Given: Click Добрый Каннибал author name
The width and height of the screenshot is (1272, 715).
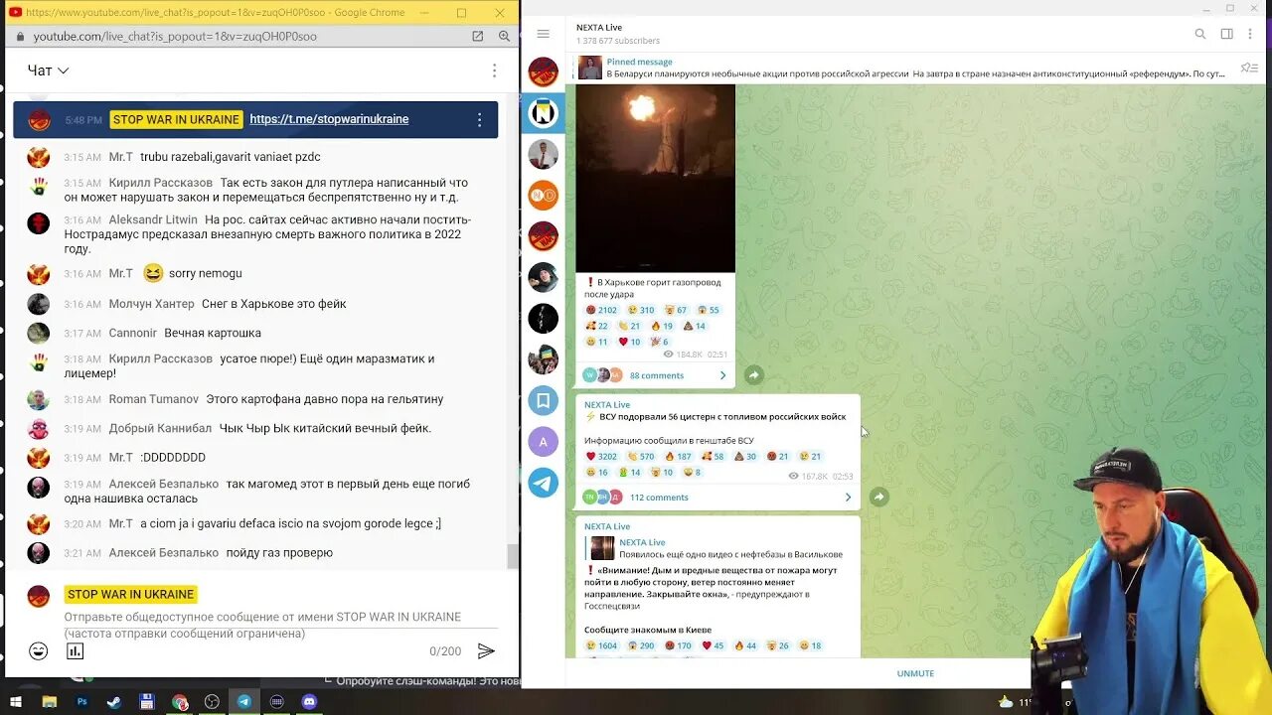Looking at the screenshot, I should pyautogui.click(x=160, y=429).
